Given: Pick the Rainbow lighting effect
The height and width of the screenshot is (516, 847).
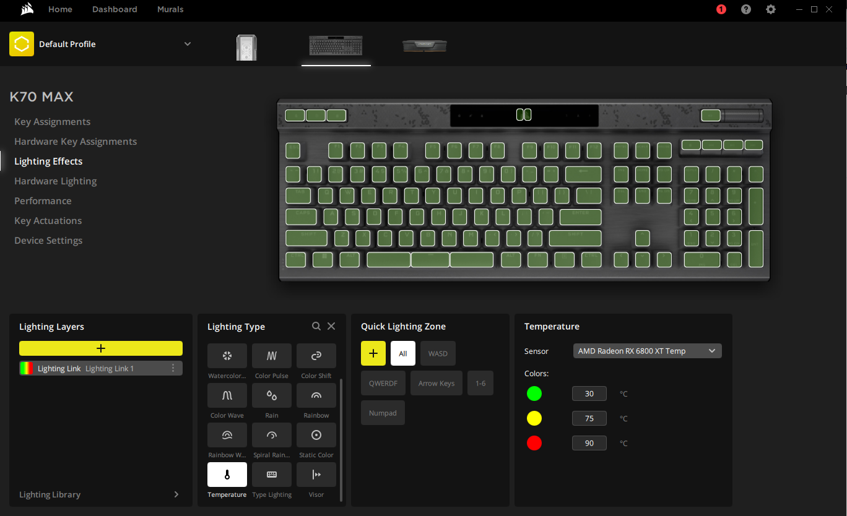Looking at the screenshot, I should click(316, 395).
